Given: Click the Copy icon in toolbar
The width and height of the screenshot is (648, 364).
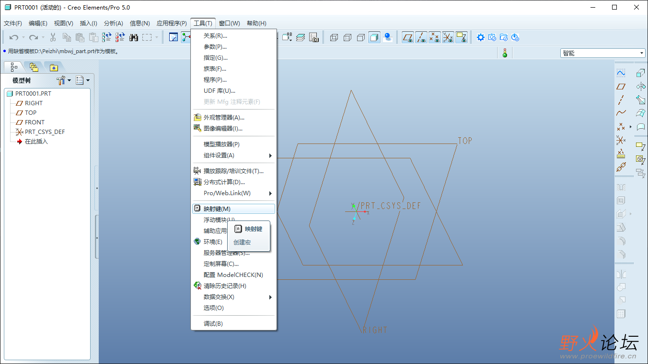Looking at the screenshot, I should pyautogui.click(x=67, y=37).
